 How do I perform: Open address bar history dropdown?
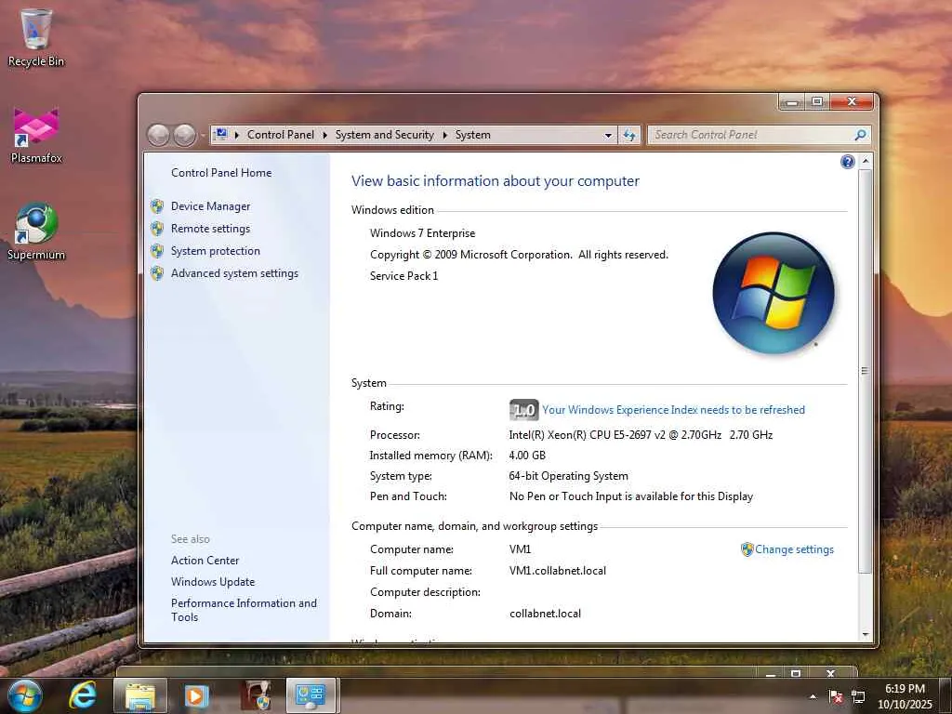click(608, 136)
